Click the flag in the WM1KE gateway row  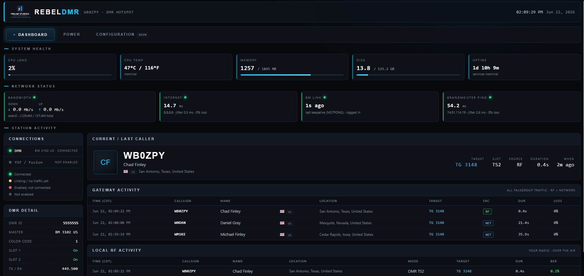(282, 235)
